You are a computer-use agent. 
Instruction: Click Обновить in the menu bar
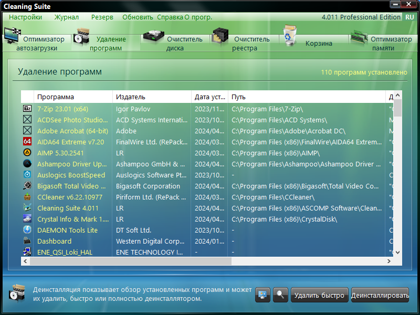click(x=138, y=17)
